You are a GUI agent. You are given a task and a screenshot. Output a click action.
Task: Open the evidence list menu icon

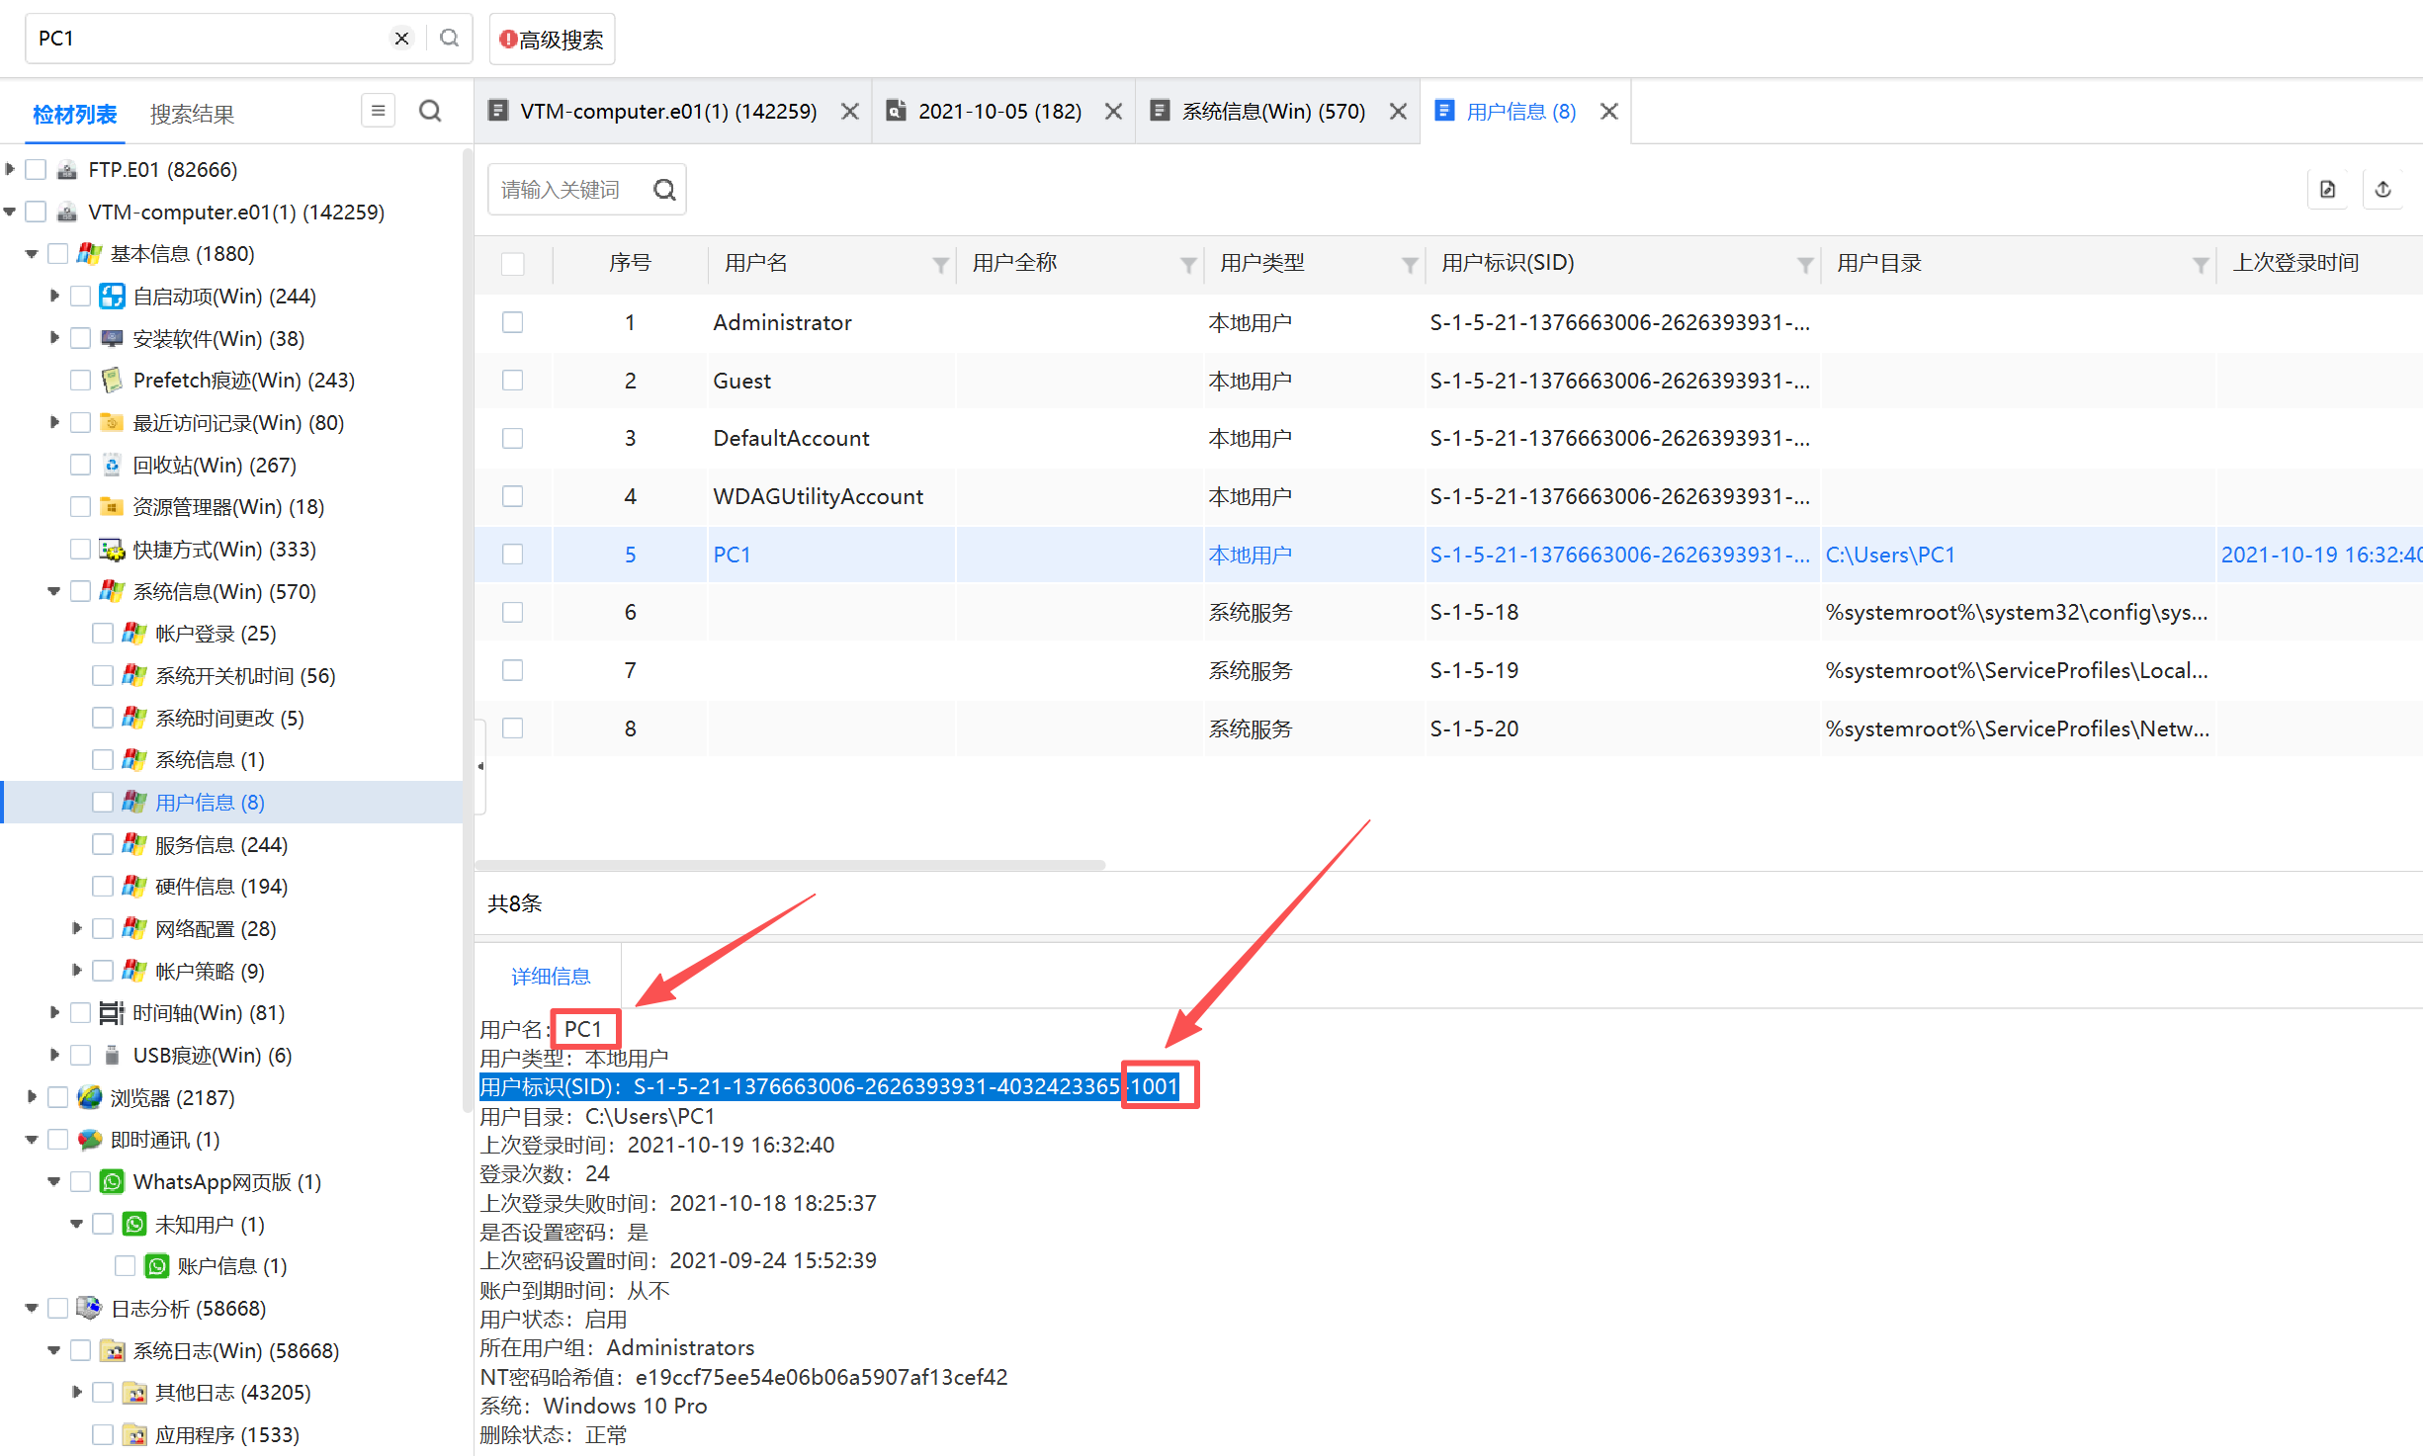[x=378, y=112]
